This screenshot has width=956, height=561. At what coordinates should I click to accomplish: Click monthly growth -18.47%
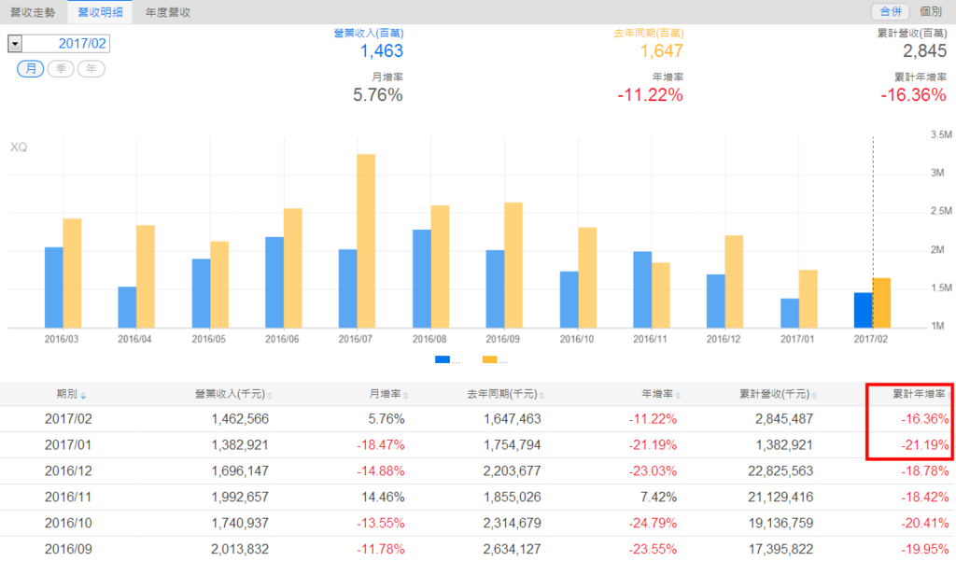[381, 445]
